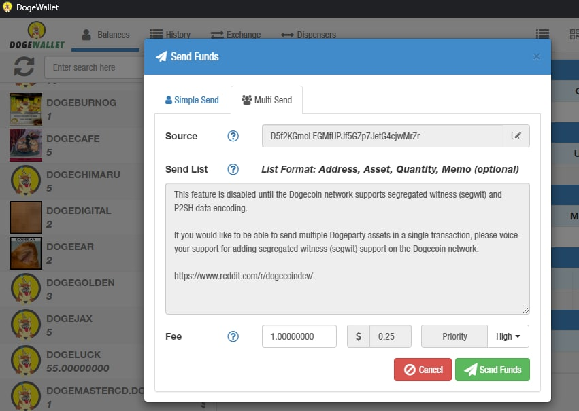Click the Send List help icon
579x411 pixels.
click(233, 169)
